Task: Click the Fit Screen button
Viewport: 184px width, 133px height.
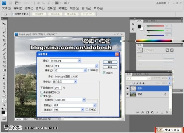Action: click(x=55, y=14)
